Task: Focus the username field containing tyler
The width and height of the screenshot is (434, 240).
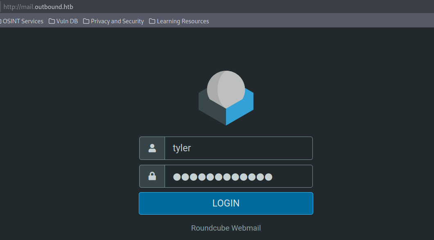Action: coord(238,148)
